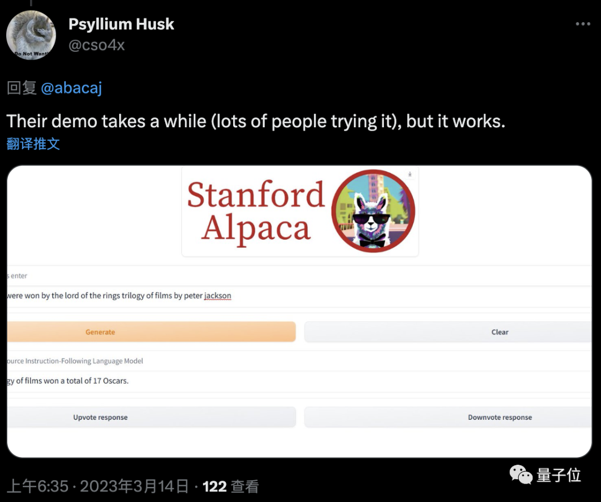Click the underlined word jackson in the input
Screen dimensions: 601x502
(x=218, y=296)
